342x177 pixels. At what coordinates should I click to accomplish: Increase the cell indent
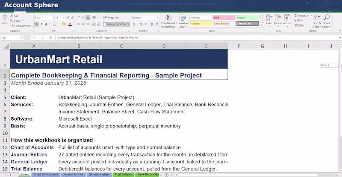[x=99, y=24]
